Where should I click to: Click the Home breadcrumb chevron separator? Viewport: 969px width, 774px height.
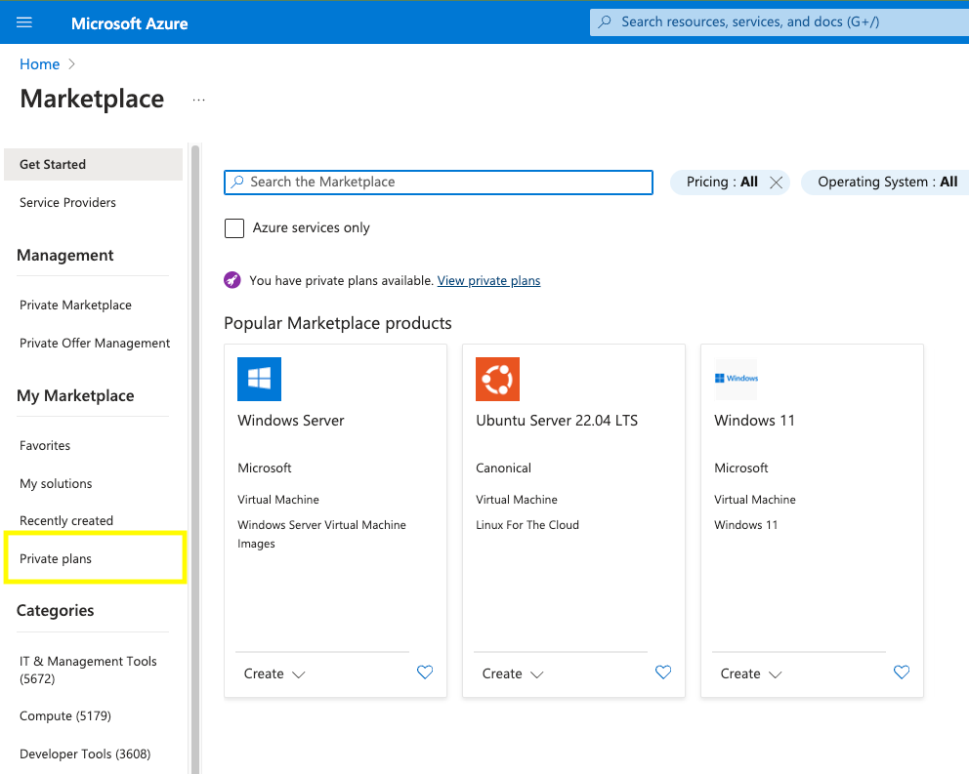click(71, 64)
